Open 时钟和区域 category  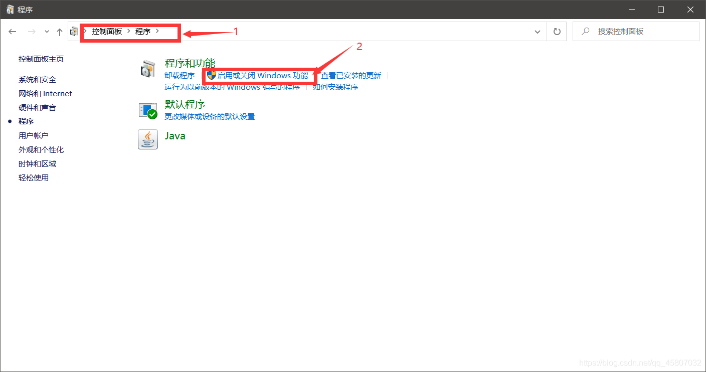point(38,163)
